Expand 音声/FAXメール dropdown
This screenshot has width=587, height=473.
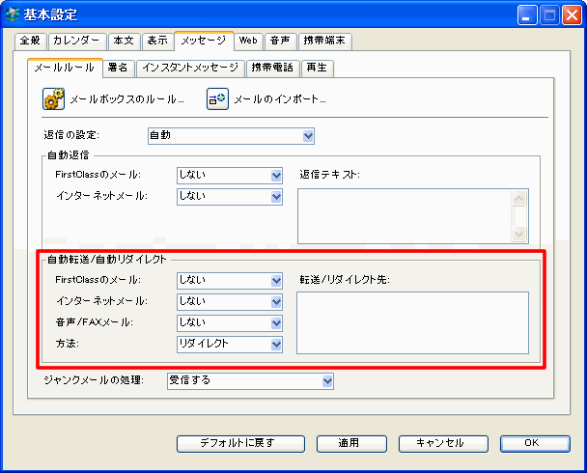[276, 322]
